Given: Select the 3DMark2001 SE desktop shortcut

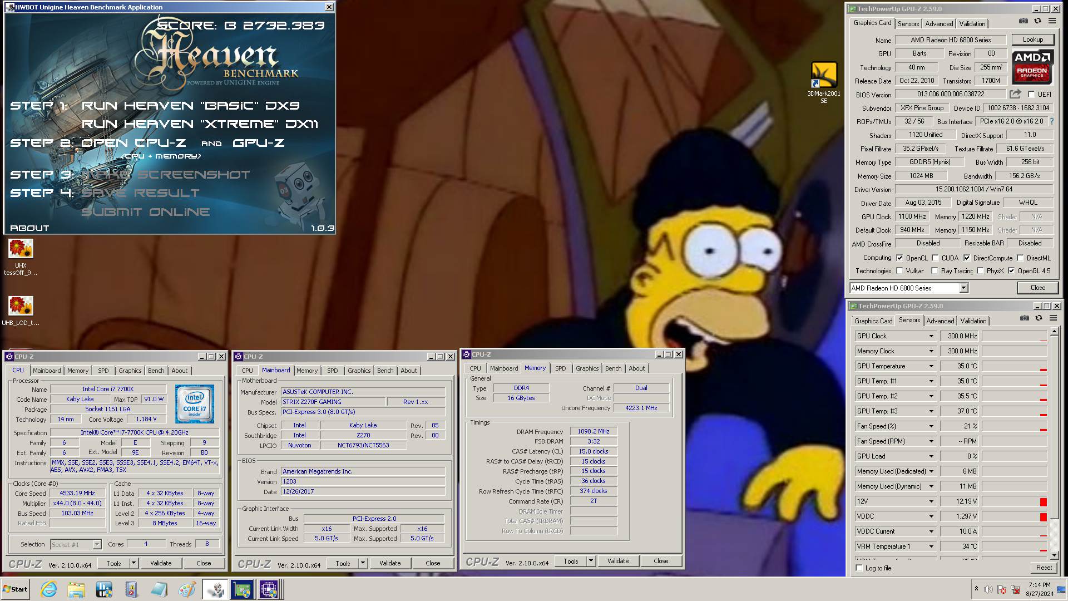Looking at the screenshot, I should [x=824, y=82].
